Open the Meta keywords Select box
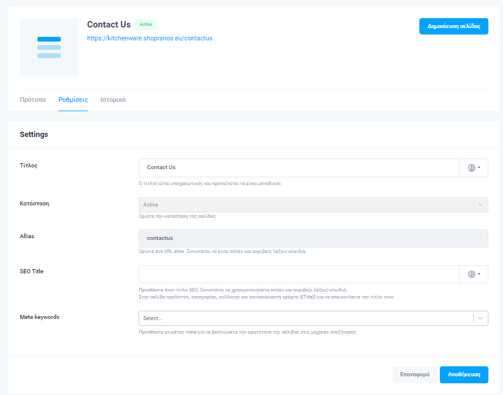 click(x=305, y=318)
